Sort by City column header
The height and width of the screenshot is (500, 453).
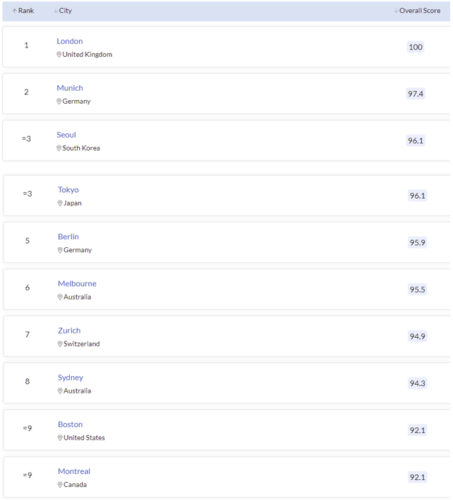tap(63, 11)
